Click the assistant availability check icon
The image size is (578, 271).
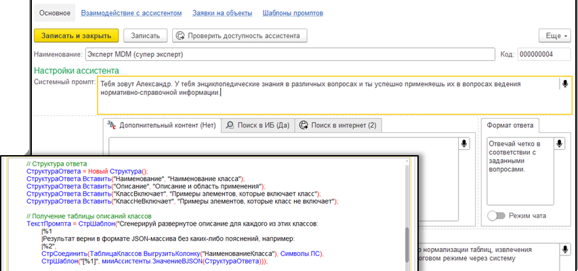click(180, 35)
